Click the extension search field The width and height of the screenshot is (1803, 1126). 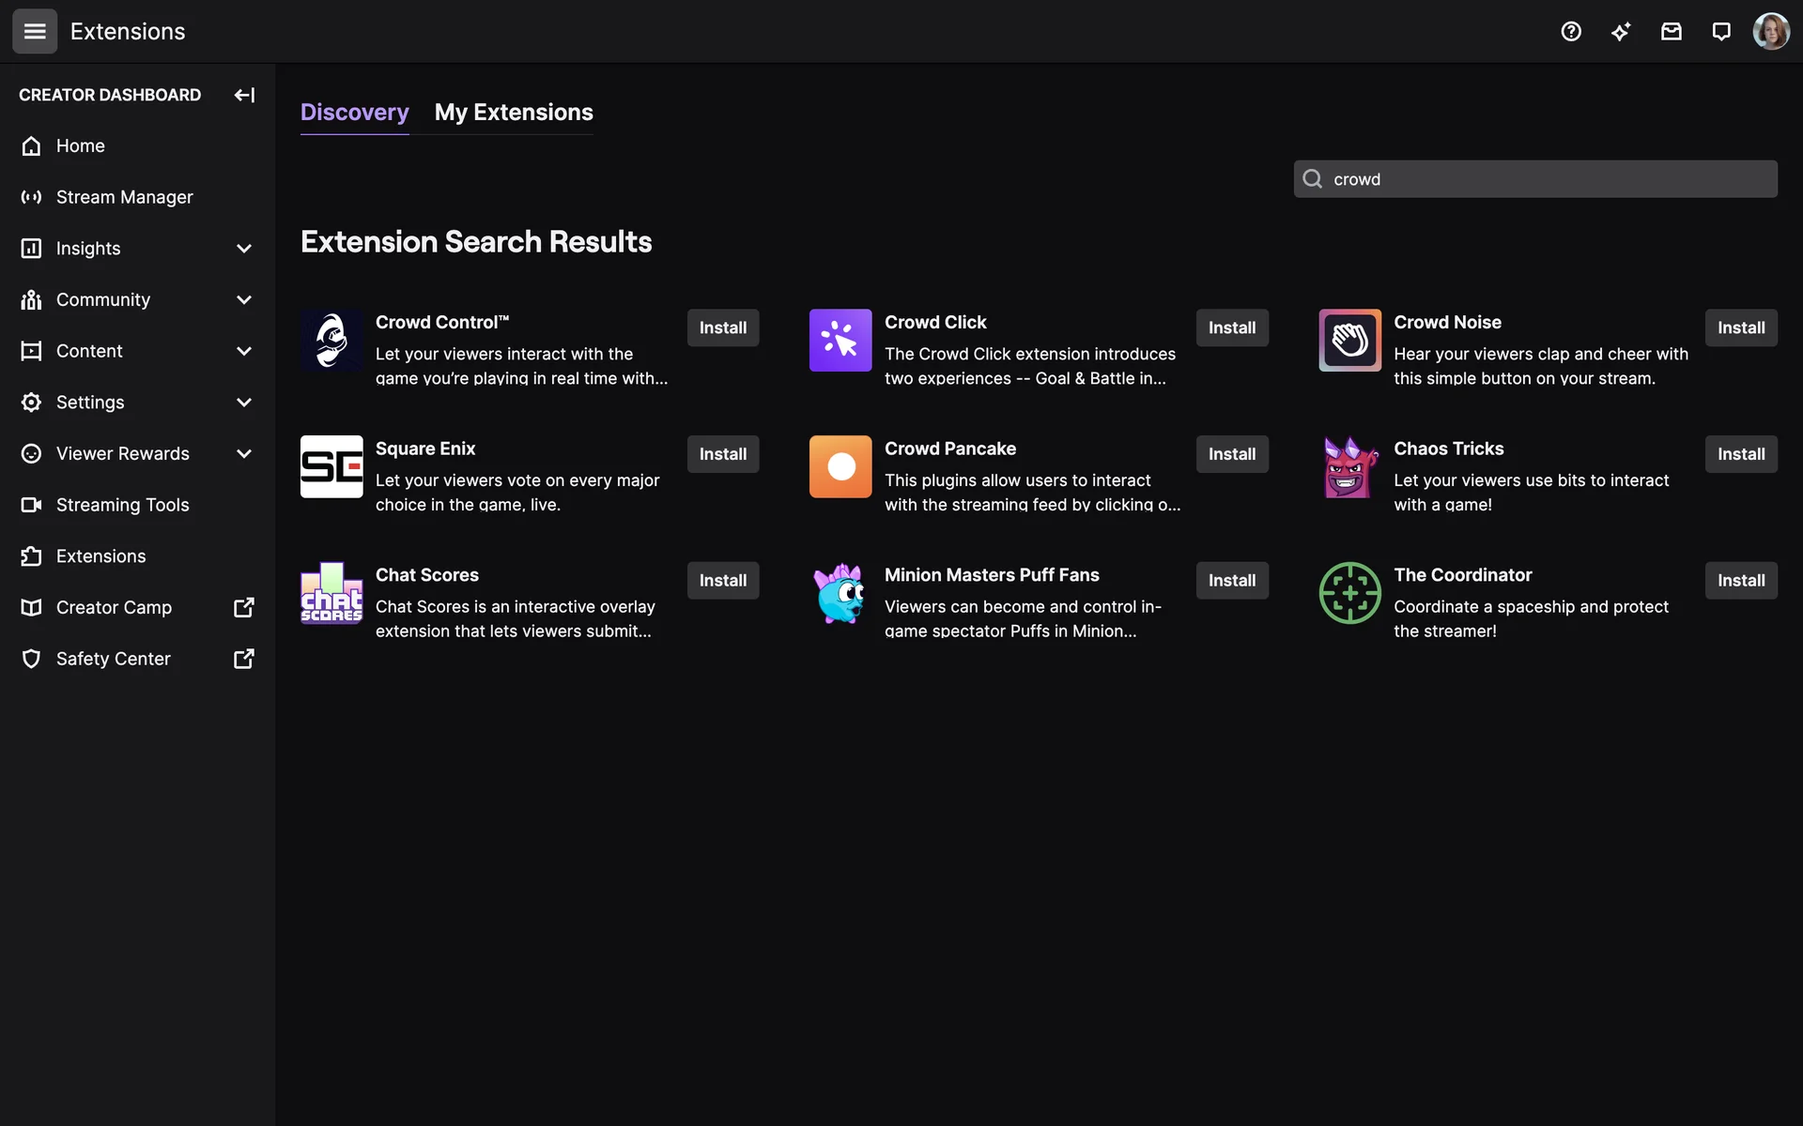(1549, 179)
